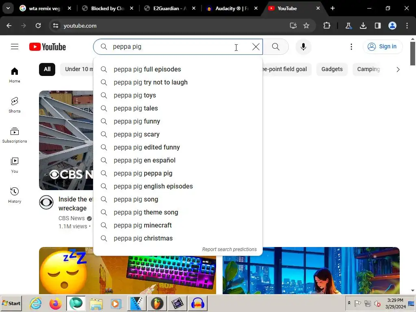Select the Camping filter chip
Image resolution: width=416 pixels, height=312 pixels.
pyautogui.click(x=368, y=69)
